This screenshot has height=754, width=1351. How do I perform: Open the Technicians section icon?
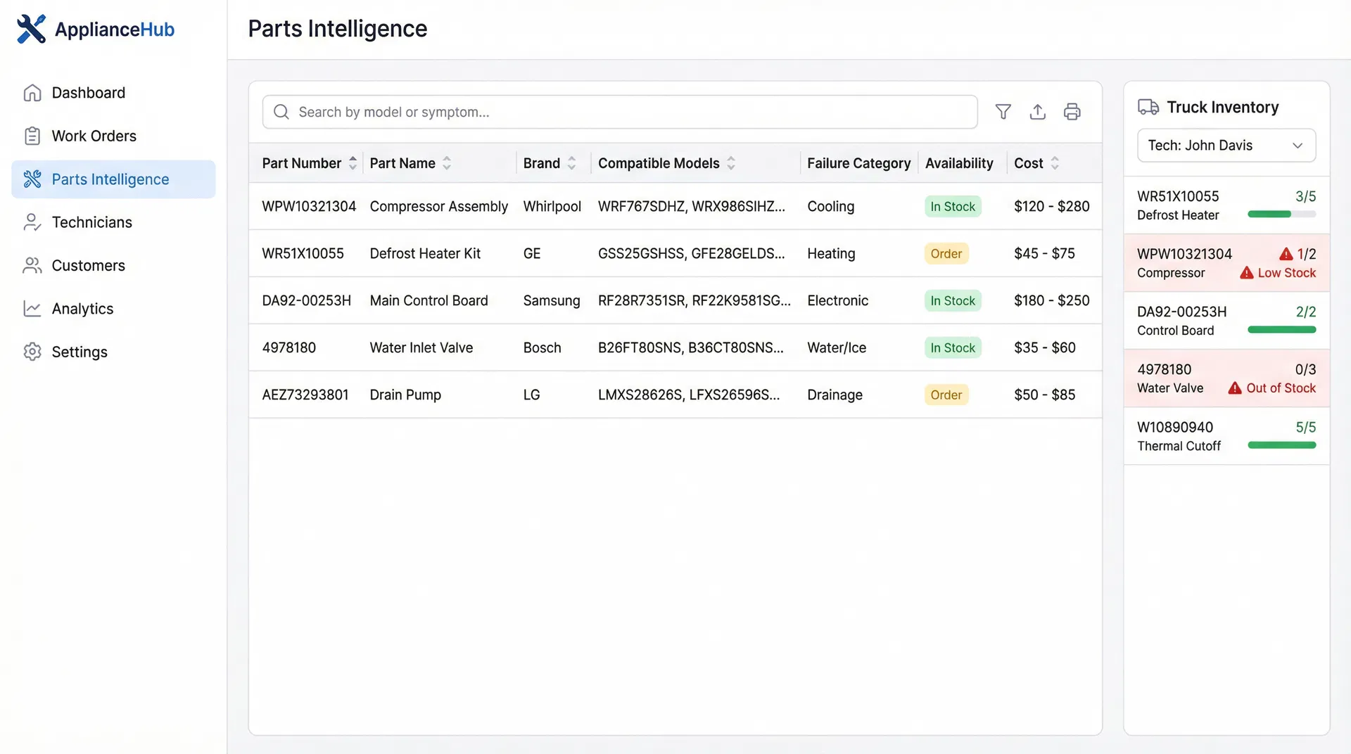pos(32,222)
